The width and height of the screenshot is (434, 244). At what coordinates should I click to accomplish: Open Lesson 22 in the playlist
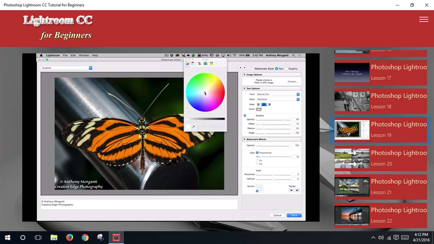coord(381,216)
